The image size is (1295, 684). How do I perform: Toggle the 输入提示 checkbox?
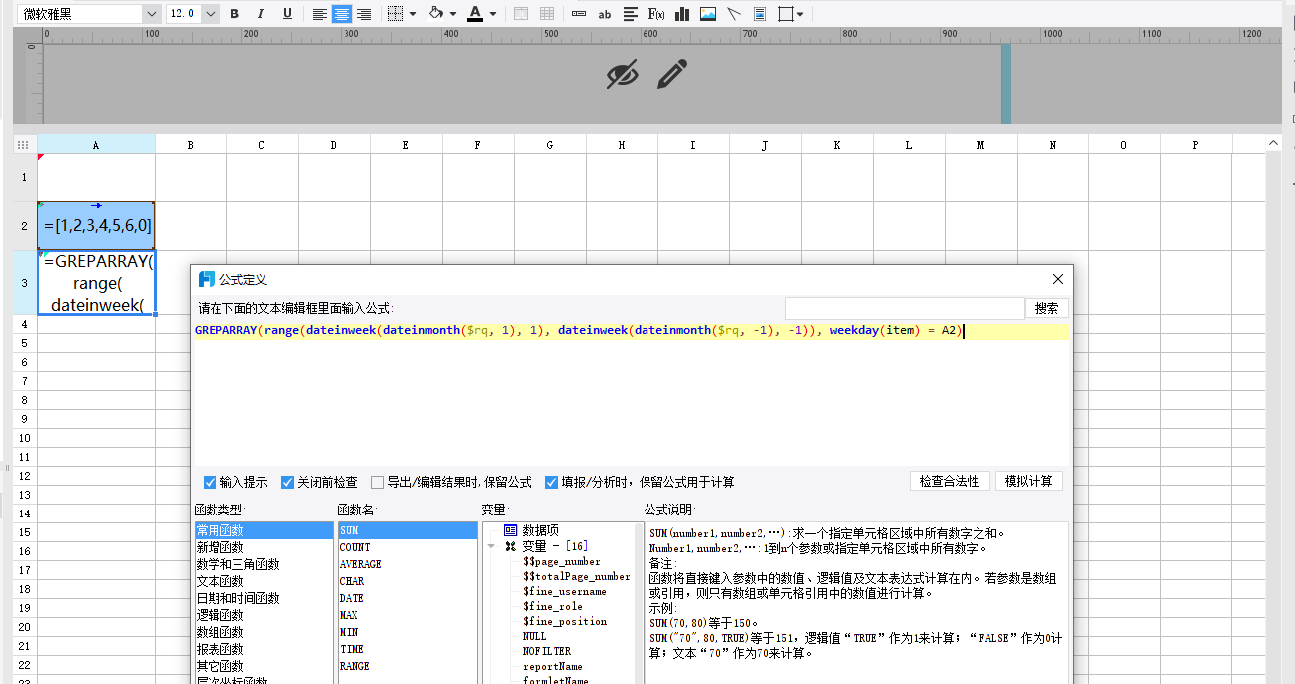click(x=211, y=482)
